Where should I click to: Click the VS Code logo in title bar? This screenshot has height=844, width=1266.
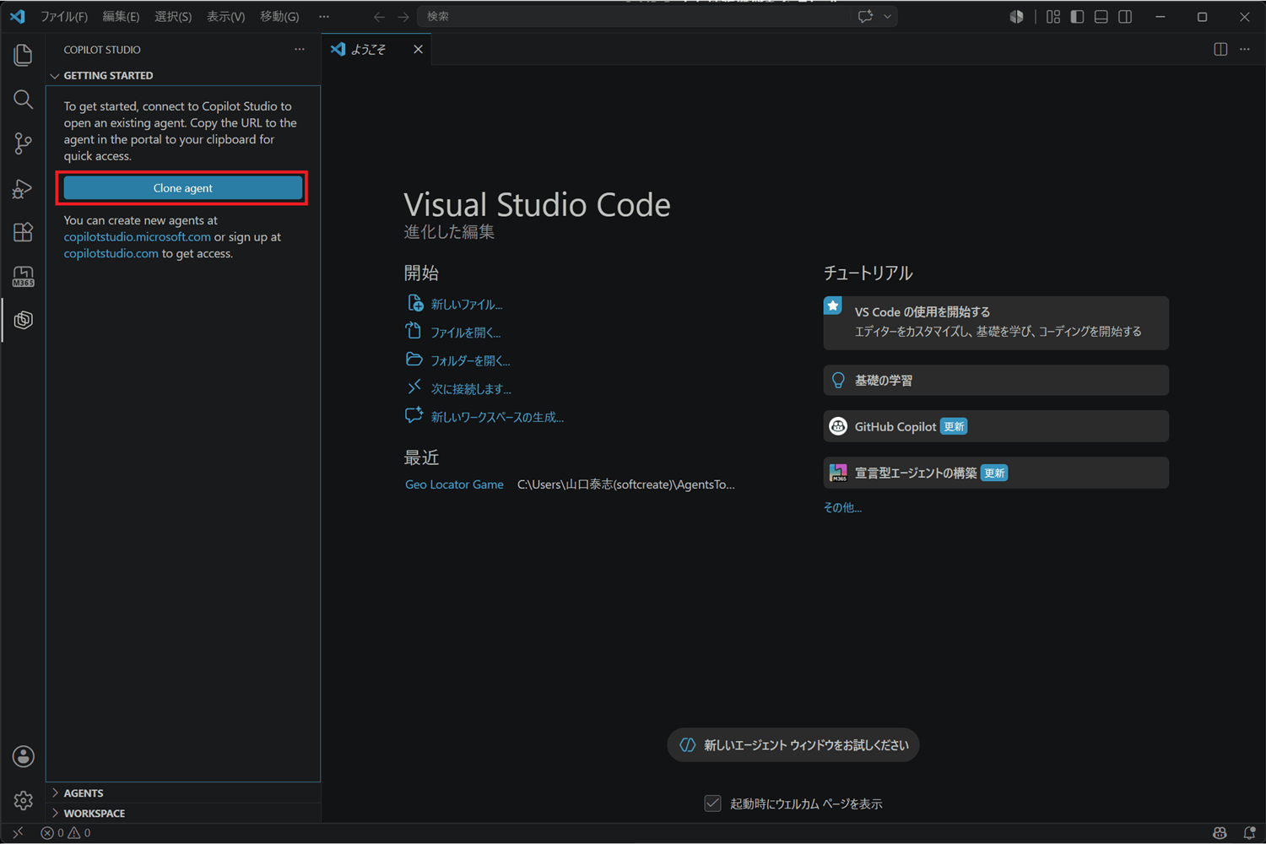click(17, 16)
